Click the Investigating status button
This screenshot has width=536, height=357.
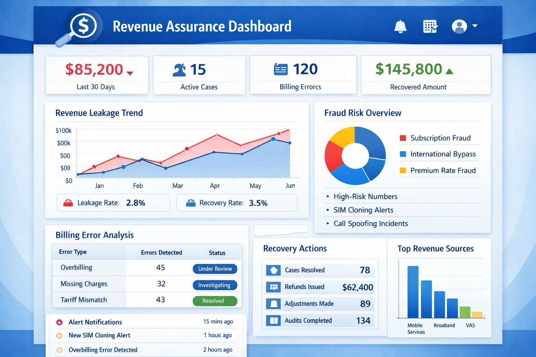215,285
